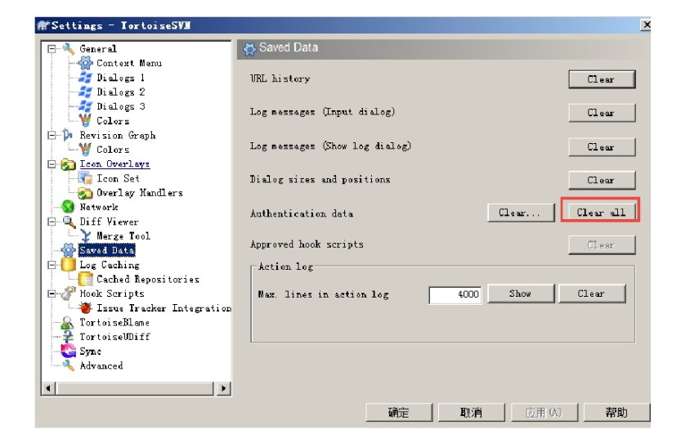
Task: Click the Revision Graph icon
Action: (x=68, y=135)
